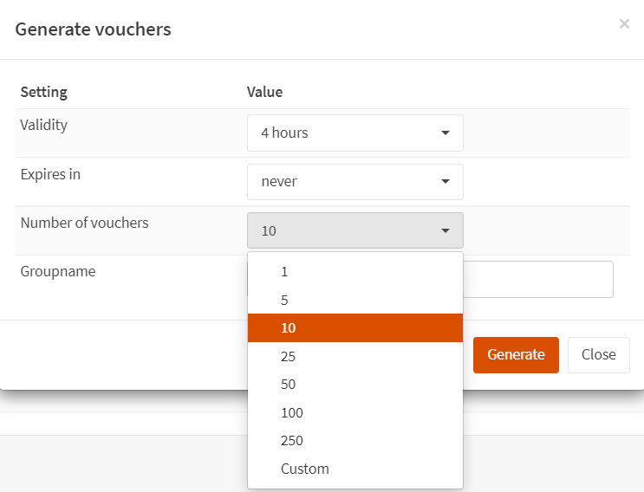This screenshot has height=492, width=644.
Task: Click the Groupname setting label
Action: [x=57, y=271]
